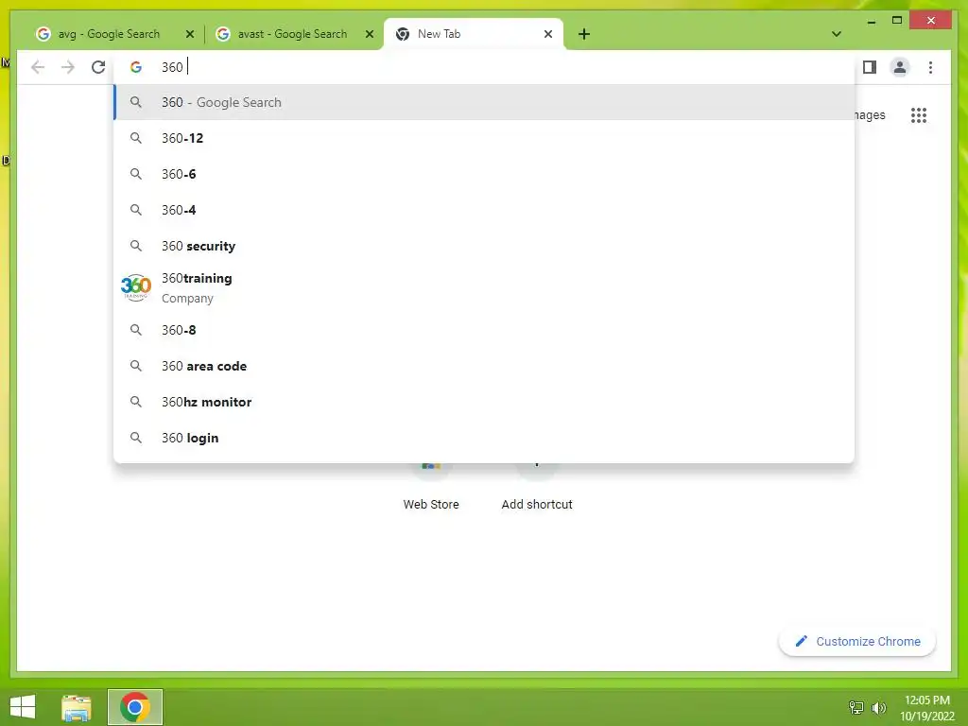Click the browser forward arrow
The image size is (968, 726).
coord(68,67)
